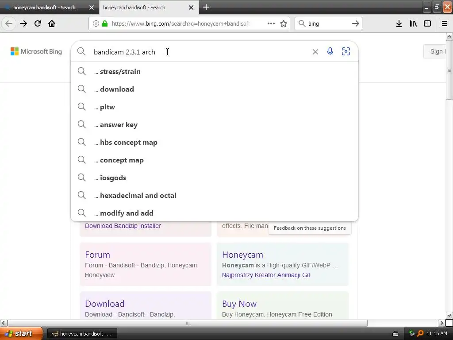Open the on-screen keyboard tray icon

pyautogui.click(x=395, y=334)
